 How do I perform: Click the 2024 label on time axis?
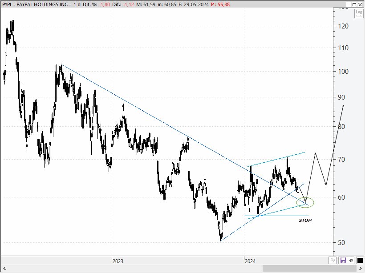point(250,261)
